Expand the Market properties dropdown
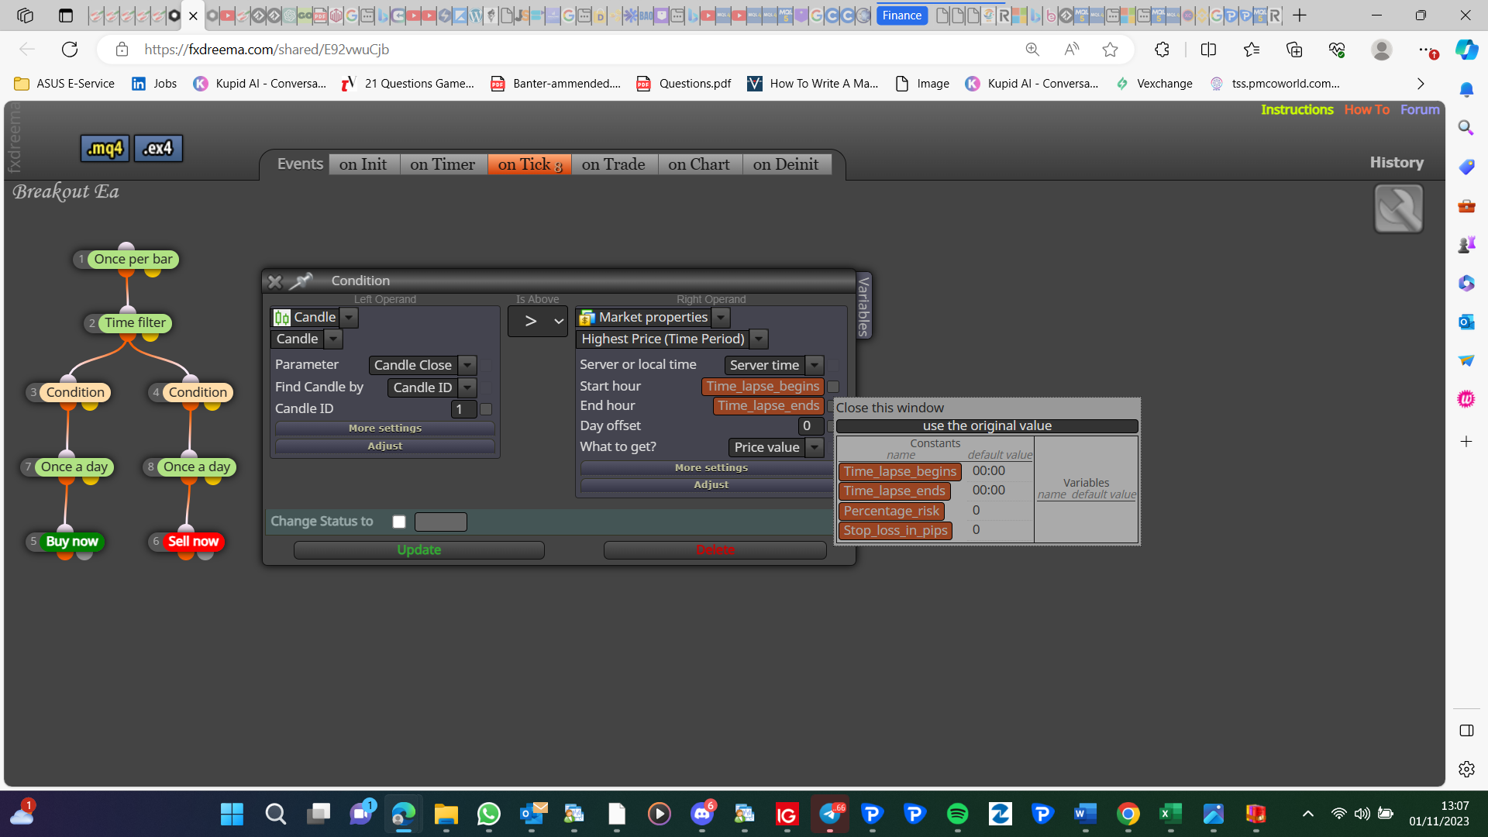1488x837 pixels. [x=721, y=318]
